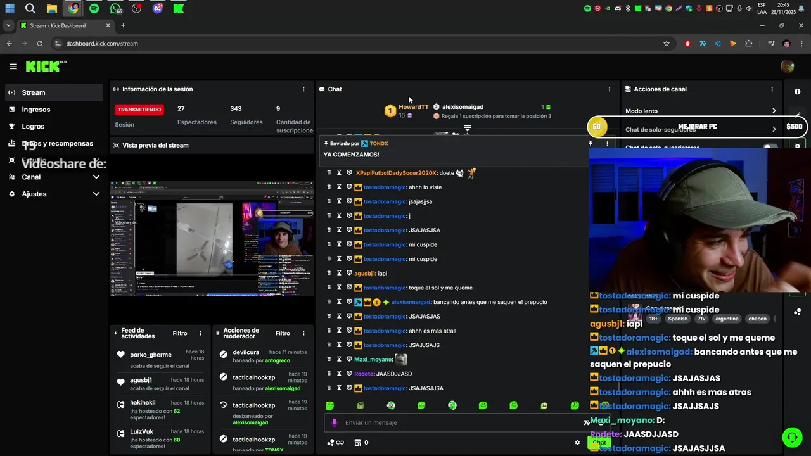Open the Chrome extensions puzzle menu
The width and height of the screenshot is (811, 456).
coord(749,44)
